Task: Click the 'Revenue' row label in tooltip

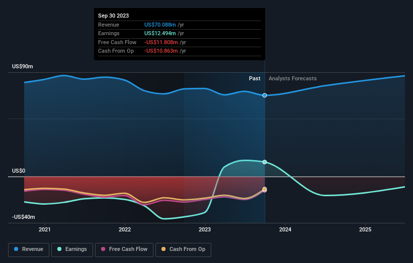Action: point(109,25)
